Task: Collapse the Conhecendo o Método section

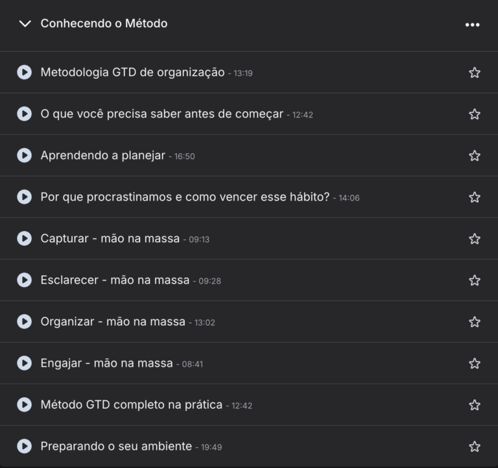Action: click(25, 24)
